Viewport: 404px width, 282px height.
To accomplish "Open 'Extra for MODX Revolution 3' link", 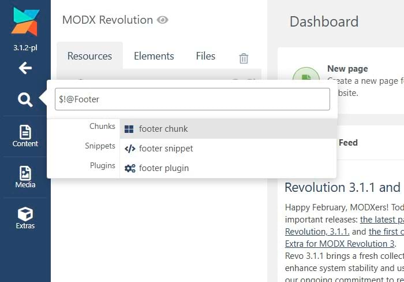I will pos(340,244).
